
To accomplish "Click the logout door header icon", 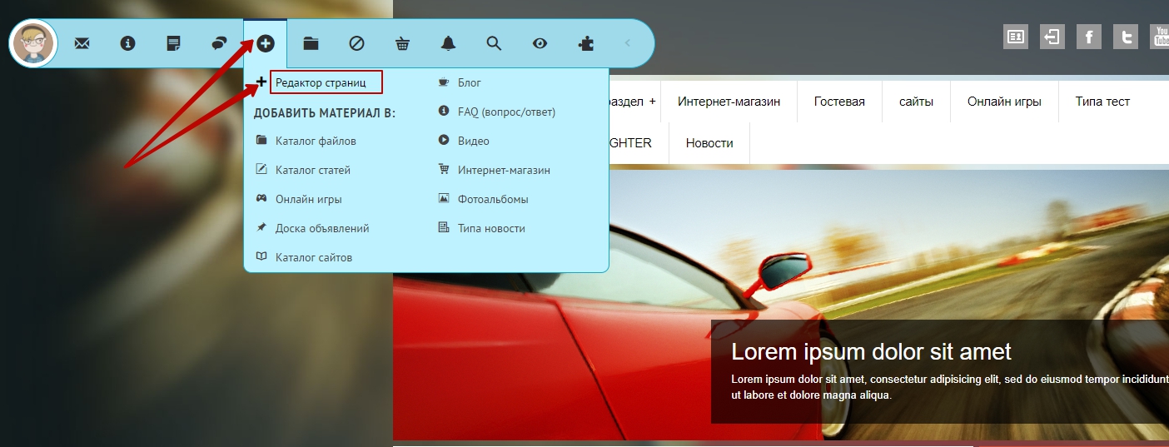I will coord(1052,37).
